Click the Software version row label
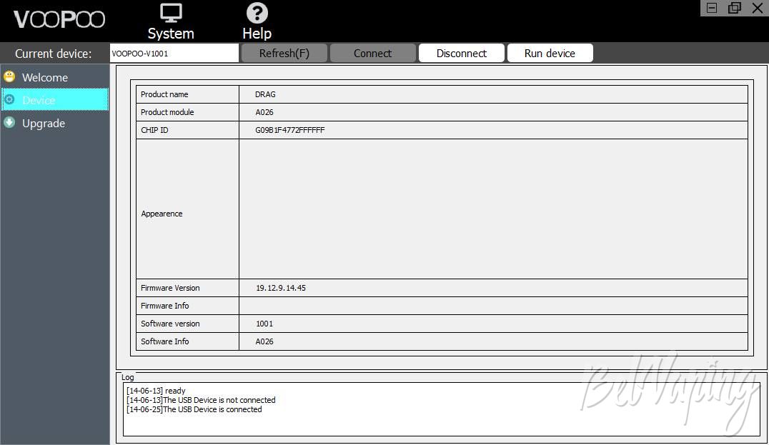Screen dimensions: 769x445 [170, 324]
